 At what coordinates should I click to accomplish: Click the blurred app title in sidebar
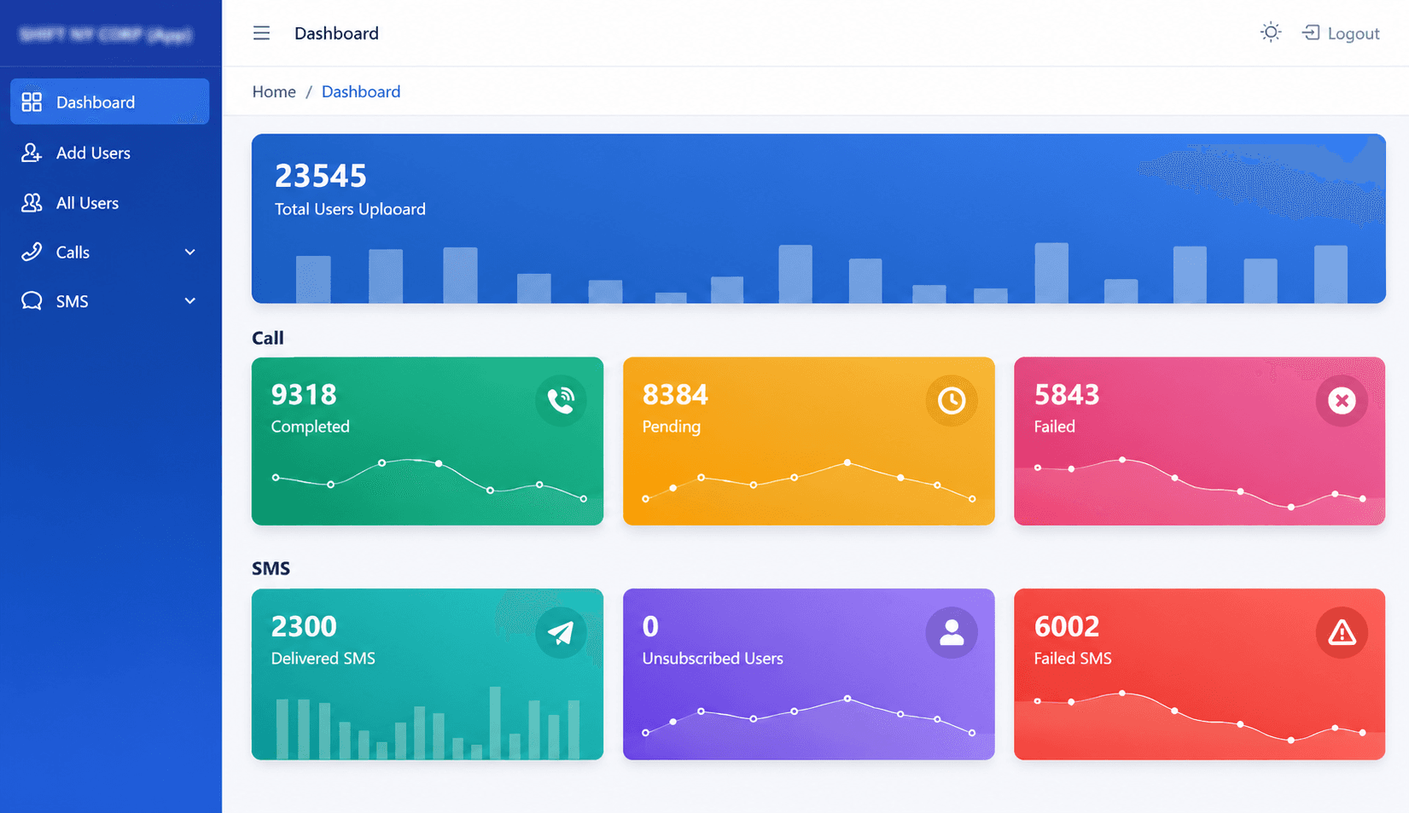point(106,35)
